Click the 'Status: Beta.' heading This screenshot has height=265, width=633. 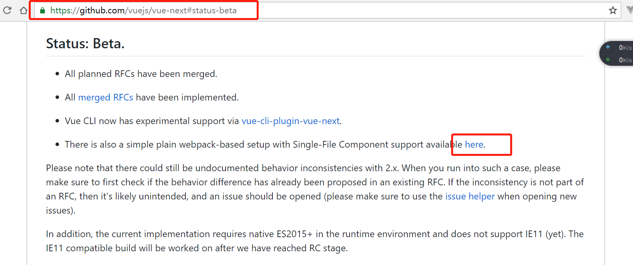click(85, 44)
